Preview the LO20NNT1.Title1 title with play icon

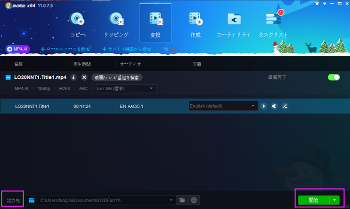click(263, 106)
